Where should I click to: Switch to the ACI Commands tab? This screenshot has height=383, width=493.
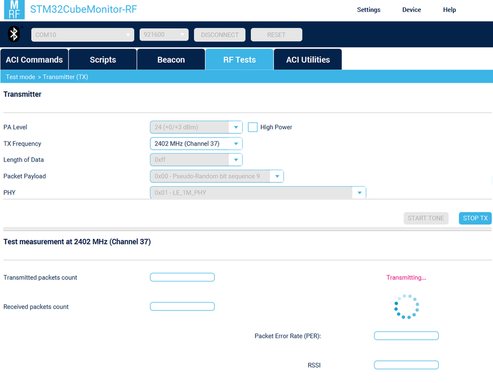[x=34, y=59]
